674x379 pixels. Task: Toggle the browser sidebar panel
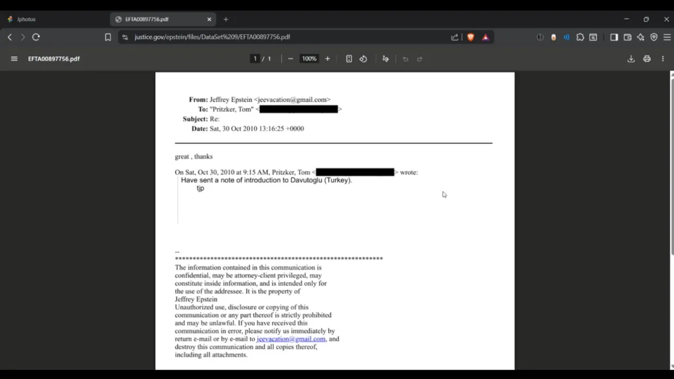point(614,37)
